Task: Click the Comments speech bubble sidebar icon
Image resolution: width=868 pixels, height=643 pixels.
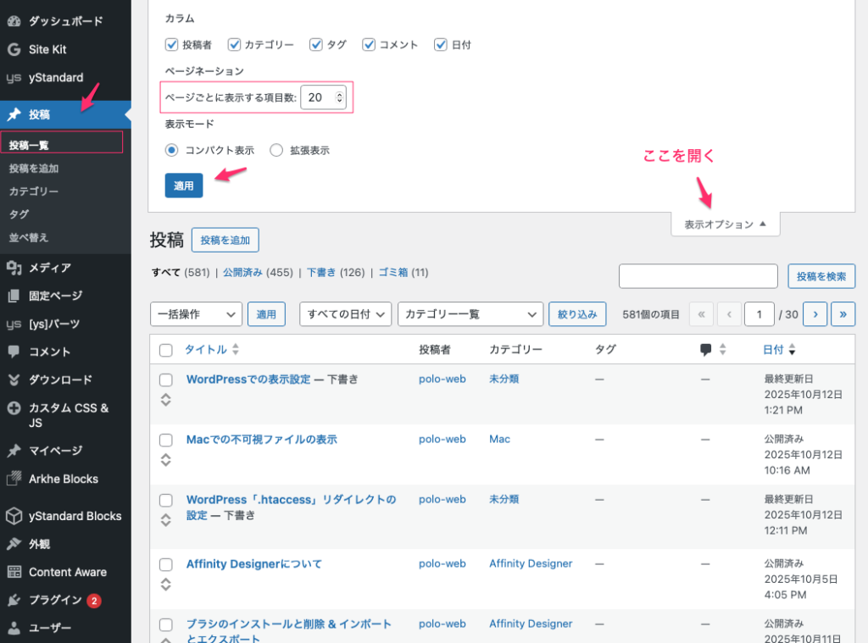Action: 14,352
